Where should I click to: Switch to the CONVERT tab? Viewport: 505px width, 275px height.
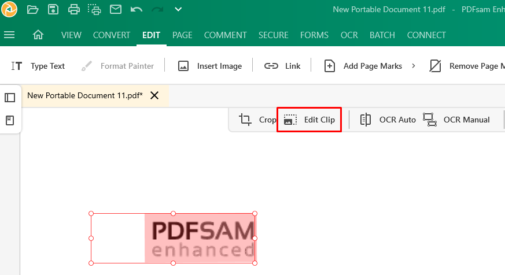click(x=112, y=35)
